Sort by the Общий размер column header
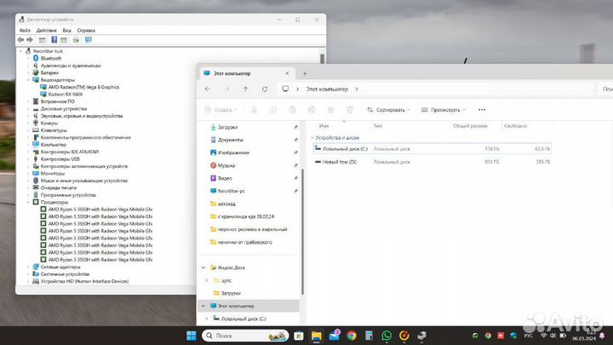Image resolution: width=613 pixels, height=345 pixels. tap(470, 126)
